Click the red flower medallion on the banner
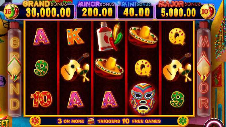The width and height of the screenshot is (226, 127). (x=35, y=121)
